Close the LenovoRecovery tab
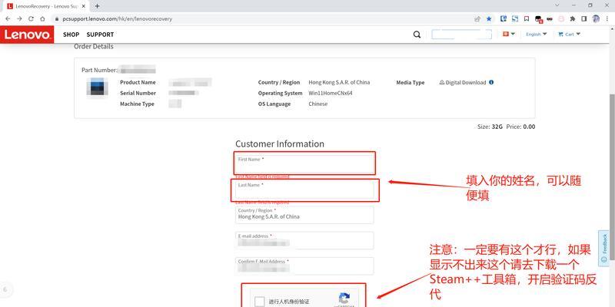The height and width of the screenshot is (307, 615). (x=83, y=6)
